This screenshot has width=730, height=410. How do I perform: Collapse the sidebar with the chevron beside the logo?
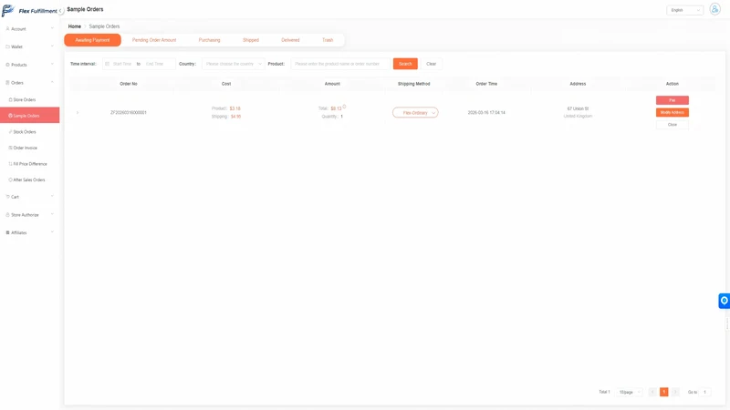coord(60,11)
